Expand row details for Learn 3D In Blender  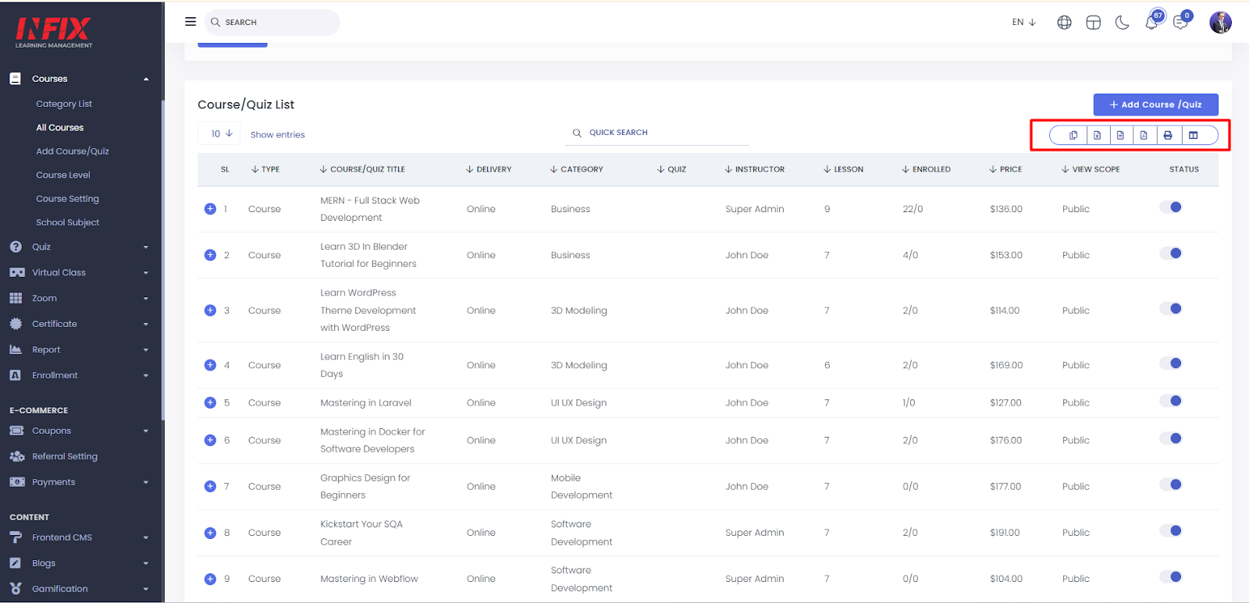(210, 255)
